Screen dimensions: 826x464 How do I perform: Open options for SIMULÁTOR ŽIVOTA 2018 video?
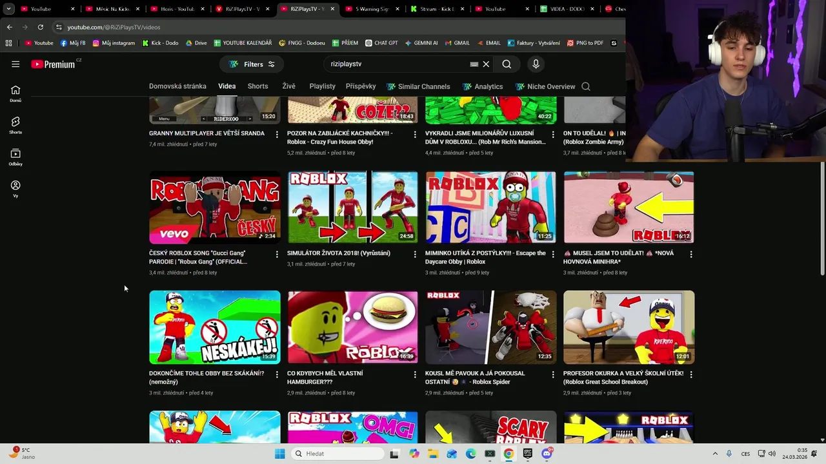[415, 254]
